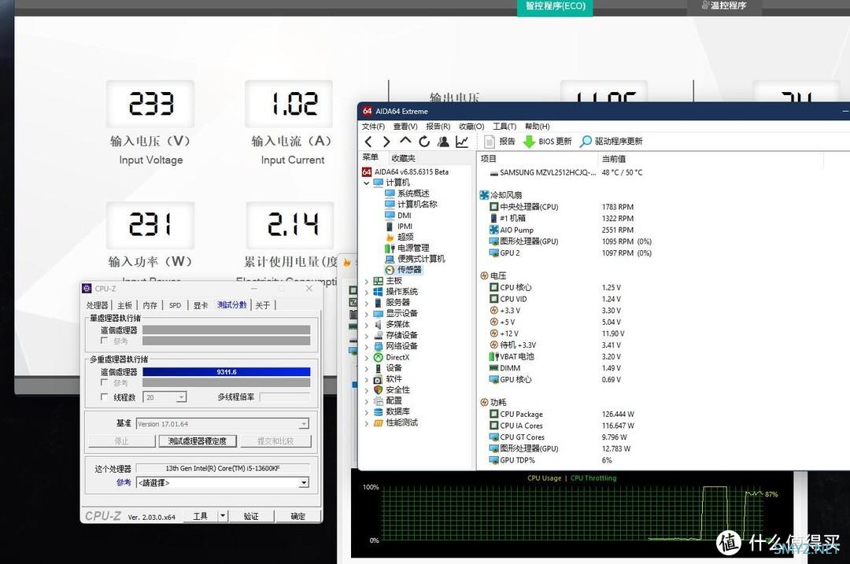Expand the 主板 tree node

click(367, 281)
